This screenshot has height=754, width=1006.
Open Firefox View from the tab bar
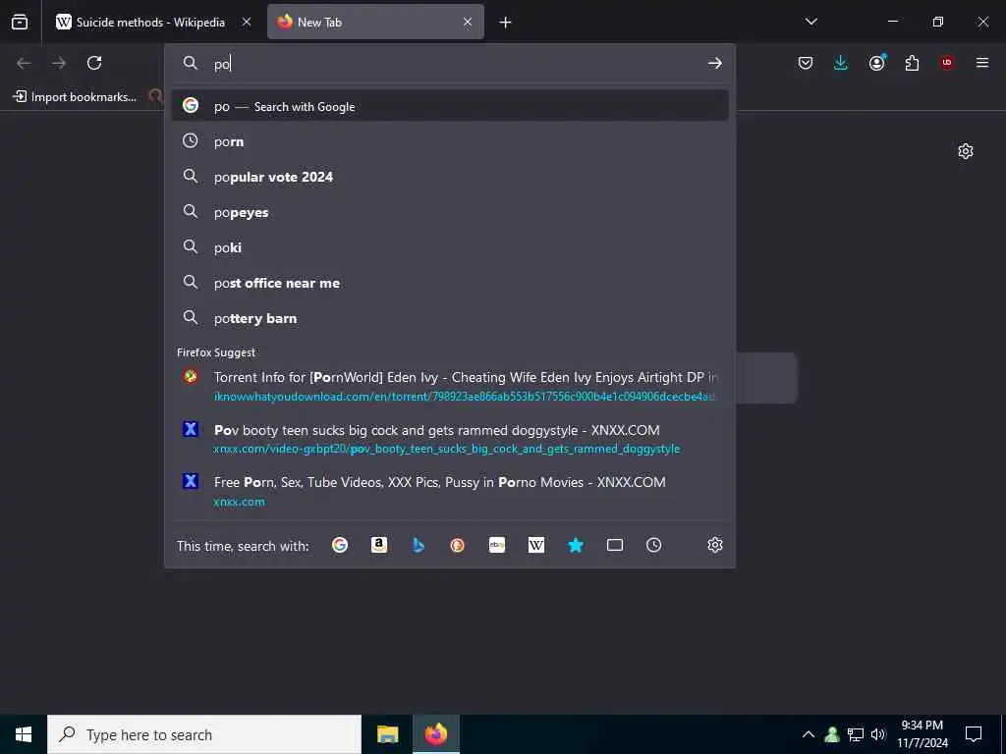[x=20, y=22]
